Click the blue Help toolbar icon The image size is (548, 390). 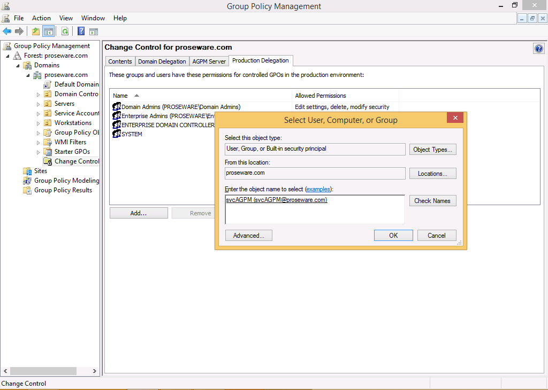[x=81, y=32]
